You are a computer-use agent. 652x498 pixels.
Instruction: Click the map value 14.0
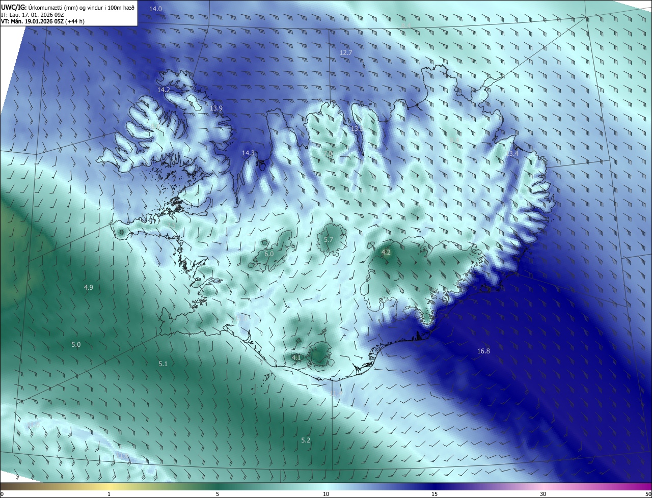tap(156, 9)
